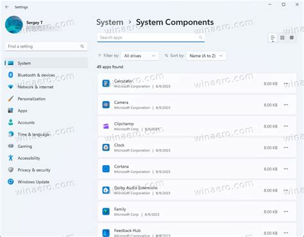Image resolution: width=304 pixels, height=237 pixels.
Task: Open more options for Cortana
Action: coord(286,169)
